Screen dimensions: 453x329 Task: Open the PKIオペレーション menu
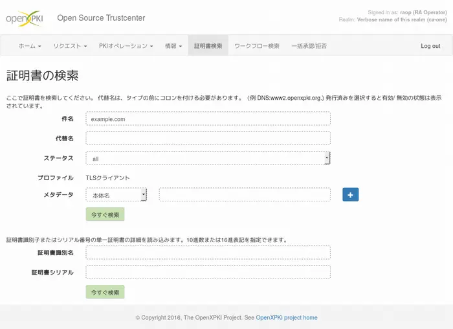click(x=126, y=46)
